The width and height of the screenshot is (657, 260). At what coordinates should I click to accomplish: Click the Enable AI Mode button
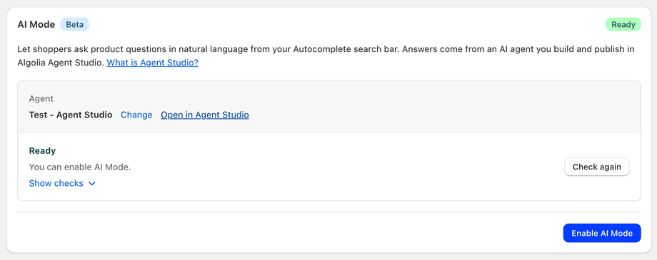(x=602, y=233)
